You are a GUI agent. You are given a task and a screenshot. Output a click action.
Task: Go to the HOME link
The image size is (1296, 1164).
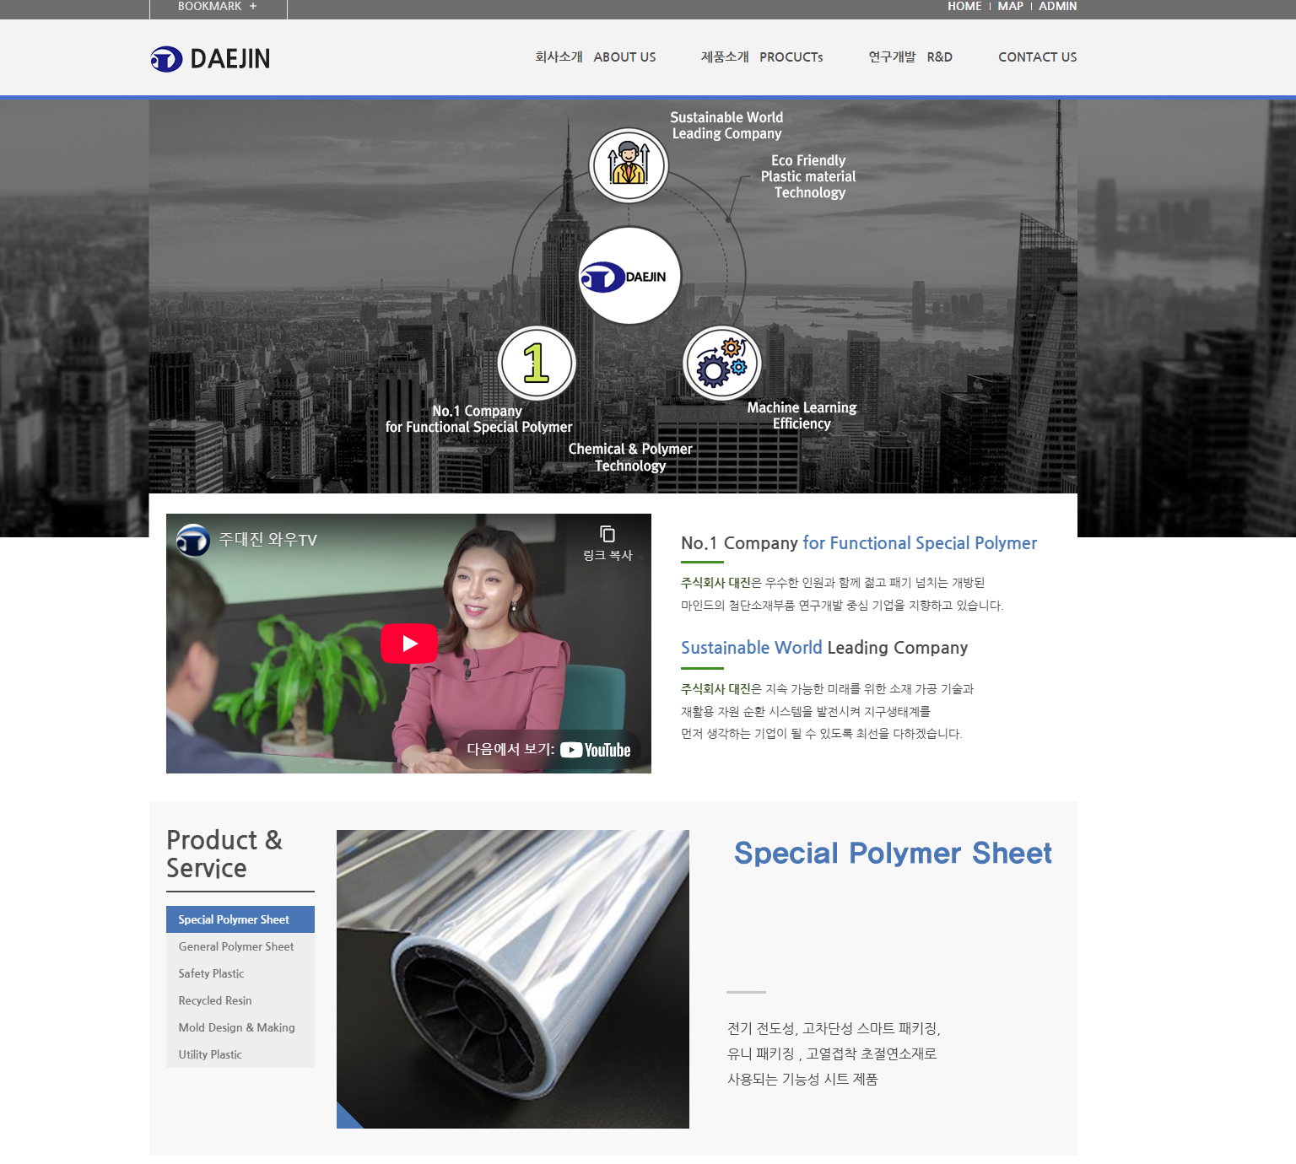pos(964,6)
